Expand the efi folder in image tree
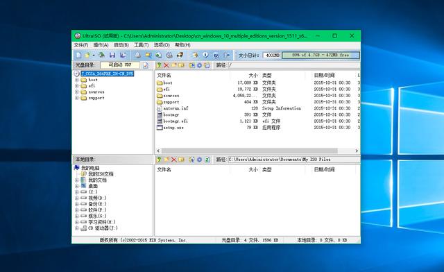 pyautogui.click(x=77, y=86)
